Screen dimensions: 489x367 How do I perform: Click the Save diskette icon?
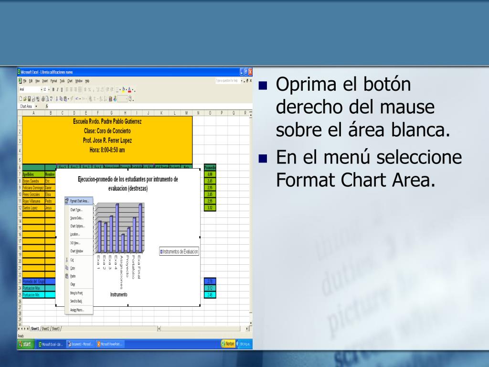click(29, 98)
